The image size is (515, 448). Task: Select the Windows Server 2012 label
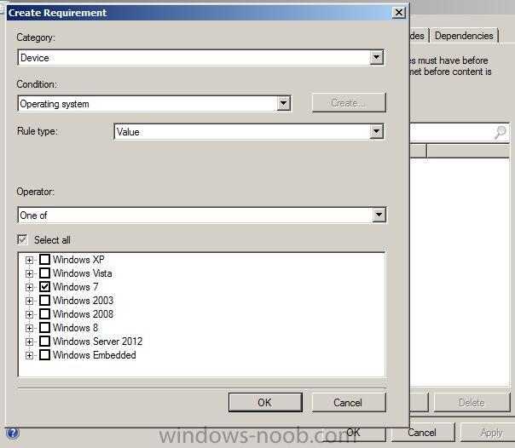(x=97, y=342)
